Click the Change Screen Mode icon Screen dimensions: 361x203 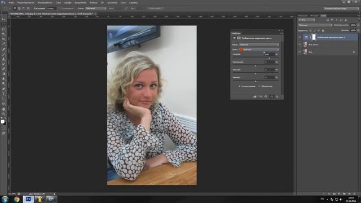[x=3, y=133]
